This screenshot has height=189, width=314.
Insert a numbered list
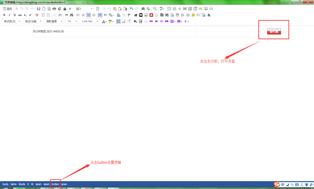coord(43,15)
